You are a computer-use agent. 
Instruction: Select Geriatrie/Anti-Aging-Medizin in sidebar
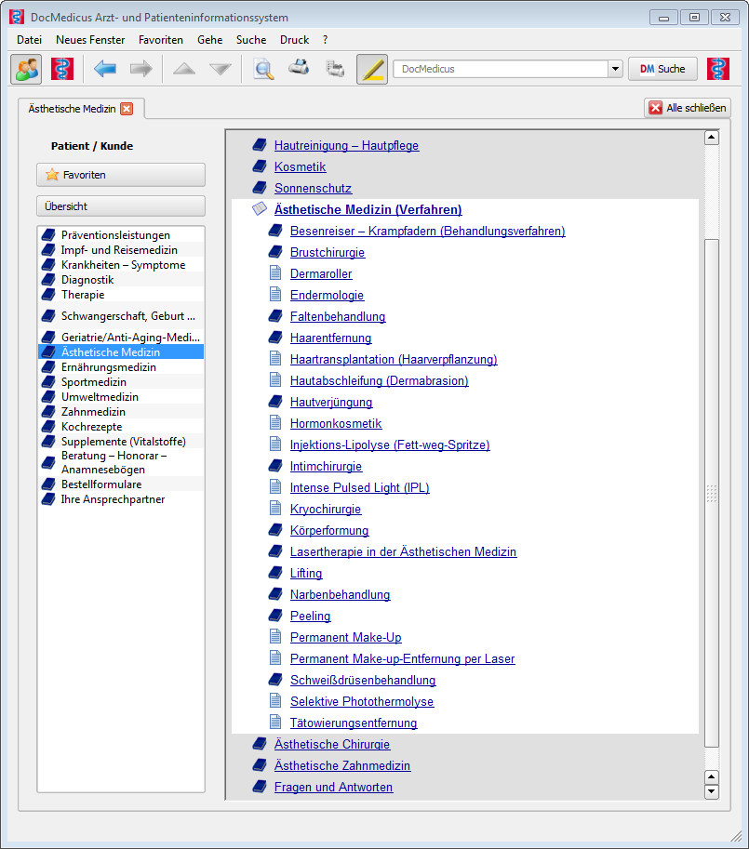click(121, 338)
